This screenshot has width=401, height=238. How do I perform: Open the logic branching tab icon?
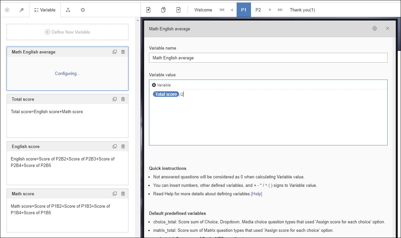pyautogui.click(x=68, y=10)
